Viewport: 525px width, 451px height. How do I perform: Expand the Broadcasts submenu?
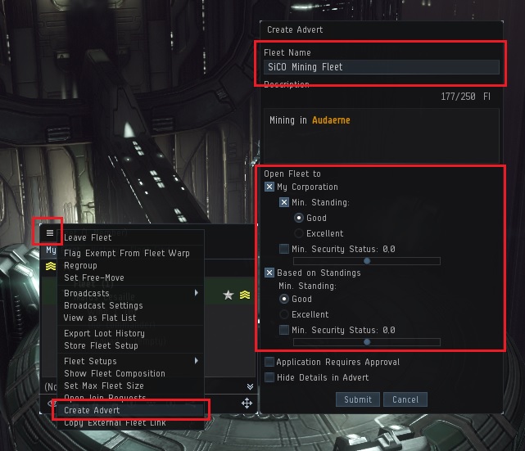tap(131, 293)
